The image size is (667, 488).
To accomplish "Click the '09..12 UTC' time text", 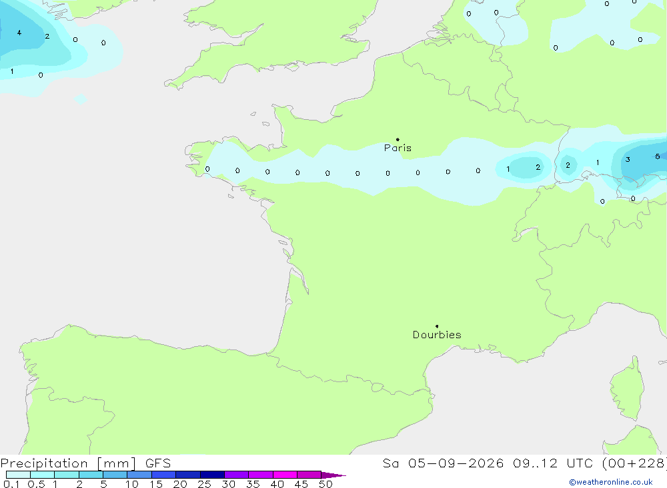I will point(552,463).
